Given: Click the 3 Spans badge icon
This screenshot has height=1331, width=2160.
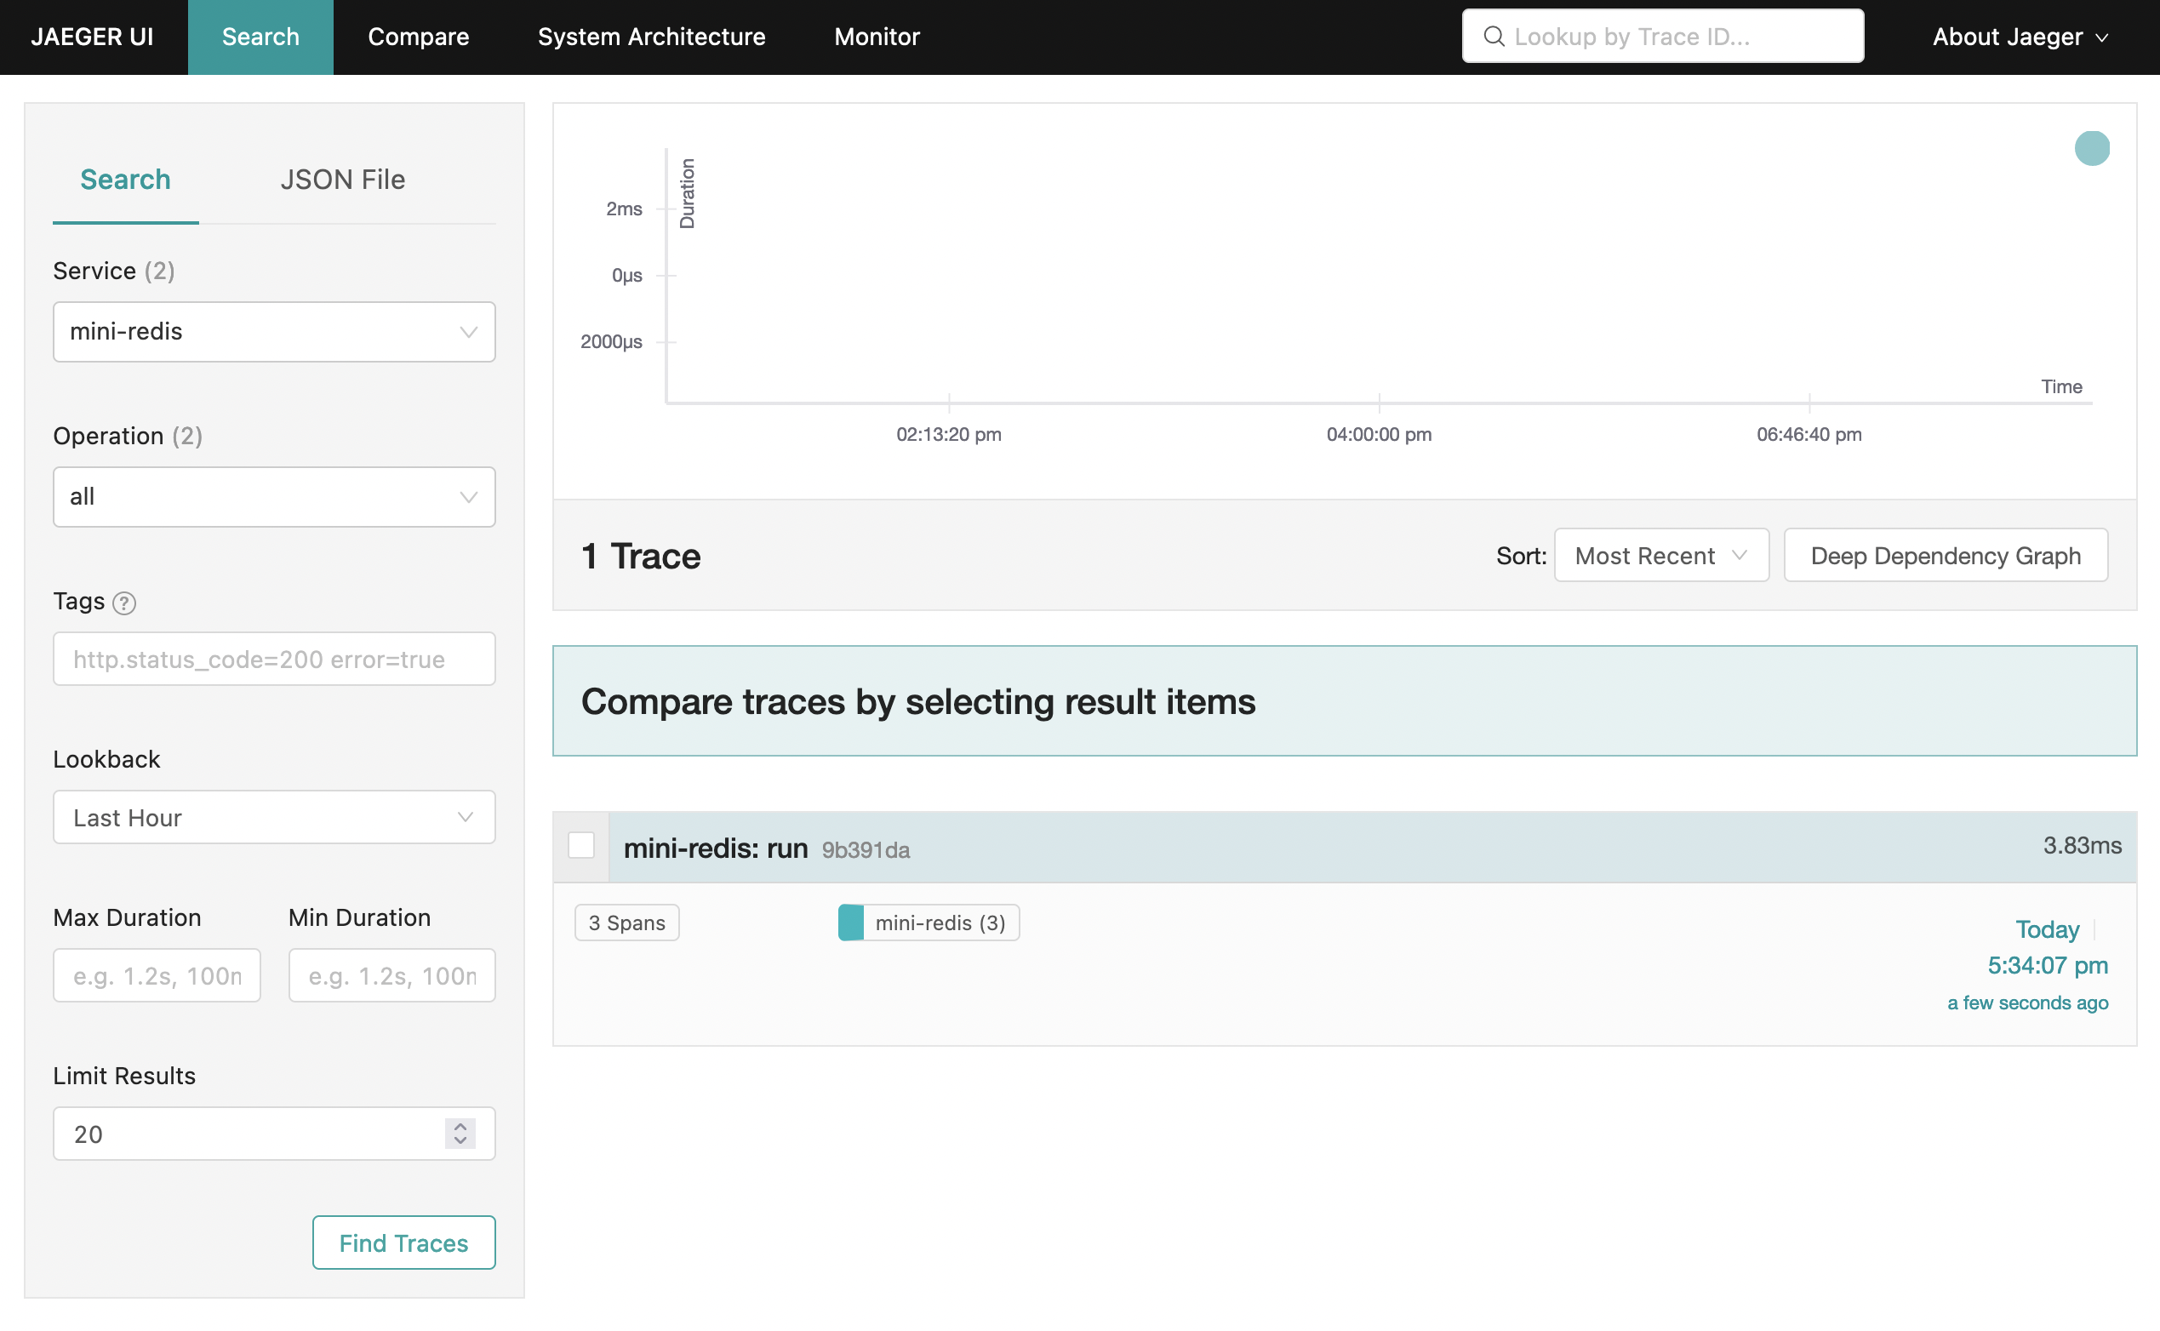Looking at the screenshot, I should 626,923.
